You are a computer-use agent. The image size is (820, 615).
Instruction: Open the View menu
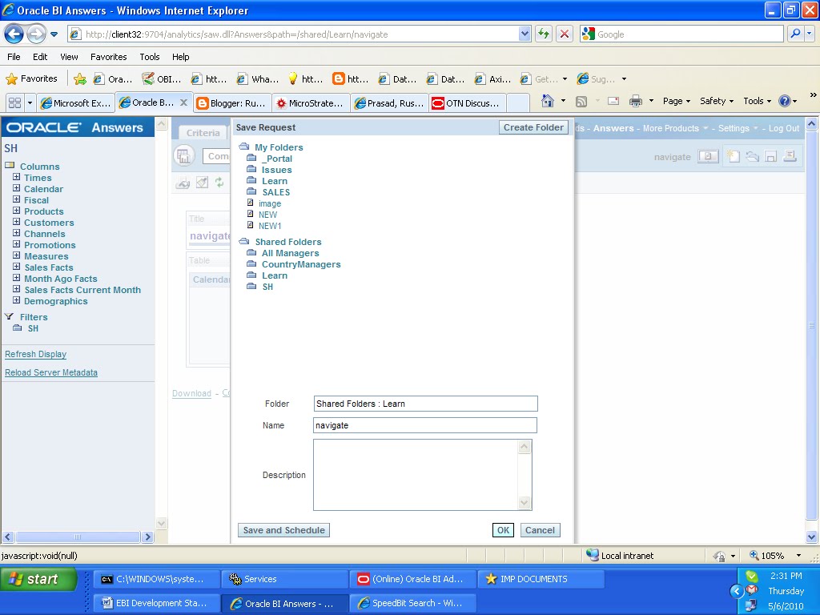tap(69, 57)
